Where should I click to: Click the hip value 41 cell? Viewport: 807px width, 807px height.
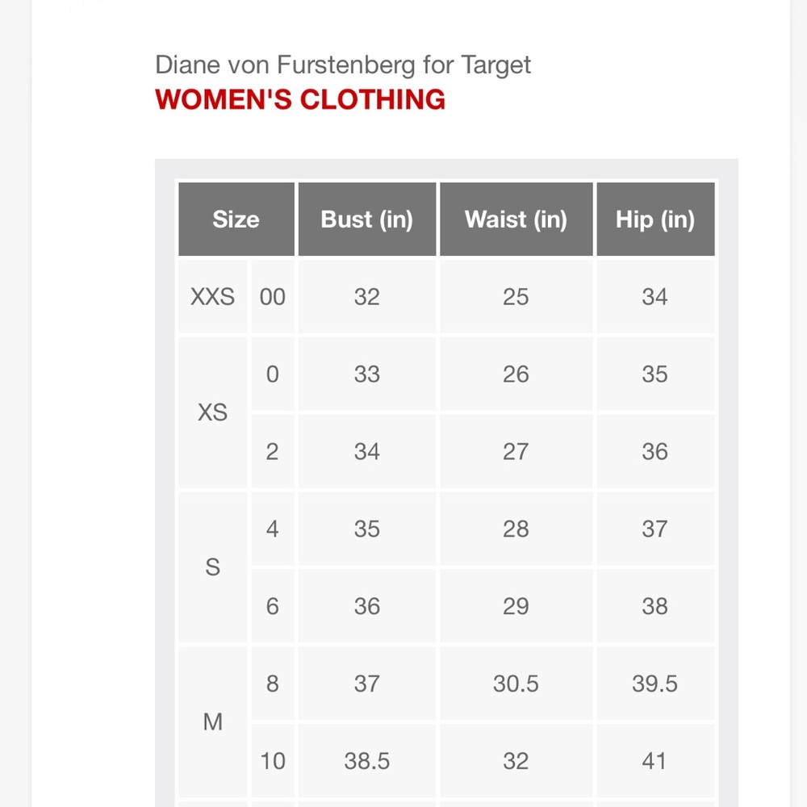tap(655, 761)
